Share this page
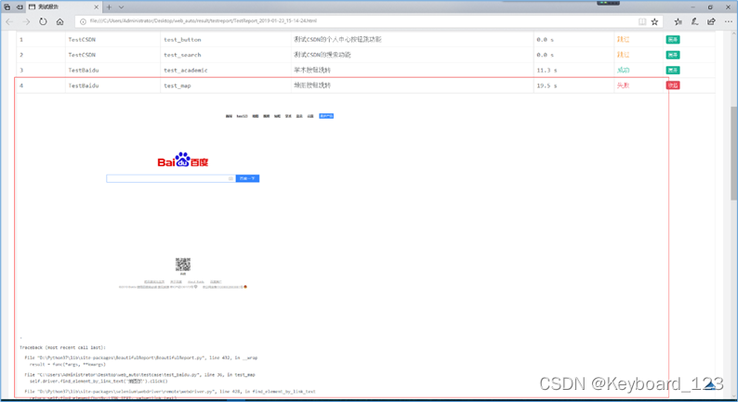738x402 pixels. tap(711, 21)
